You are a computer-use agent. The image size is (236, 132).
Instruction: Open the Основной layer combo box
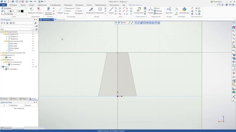pyautogui.click(x=15, y=8)
